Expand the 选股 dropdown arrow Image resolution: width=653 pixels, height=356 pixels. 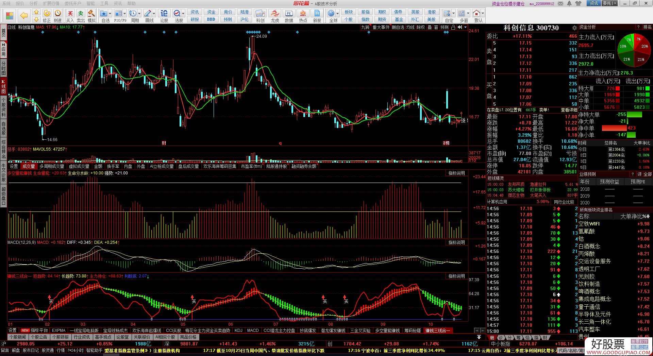(183, 14)
